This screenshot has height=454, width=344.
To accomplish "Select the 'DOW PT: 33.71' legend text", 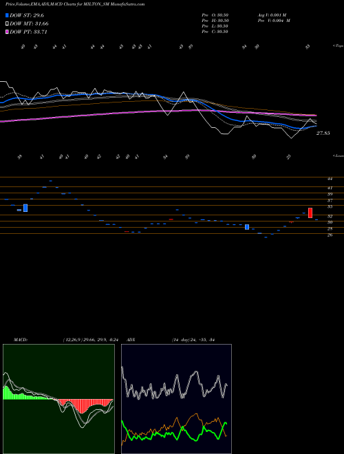I will click(x=28, y=32).
